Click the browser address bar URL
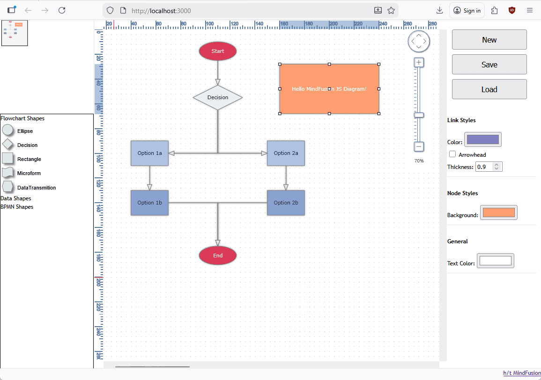 [161, 11]
